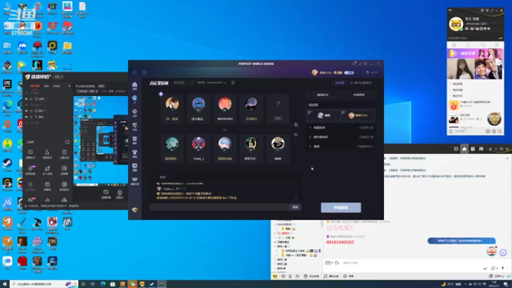Viewport: 512px width, 288px height.
Task: Toggle visibility eye of second stream source row
Action: coord(27,99)
